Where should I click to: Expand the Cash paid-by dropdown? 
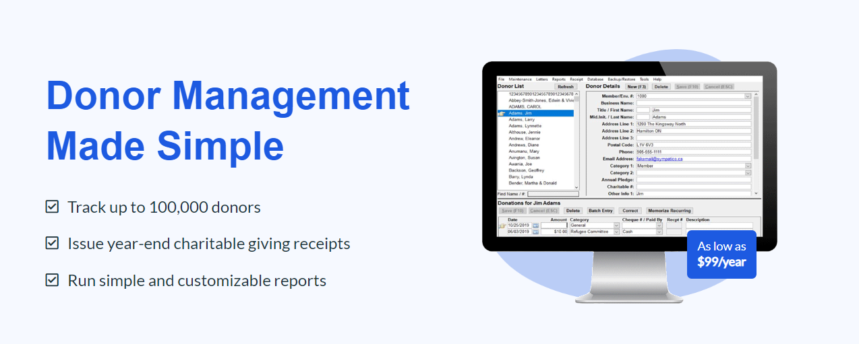click(x=659, y=232)
